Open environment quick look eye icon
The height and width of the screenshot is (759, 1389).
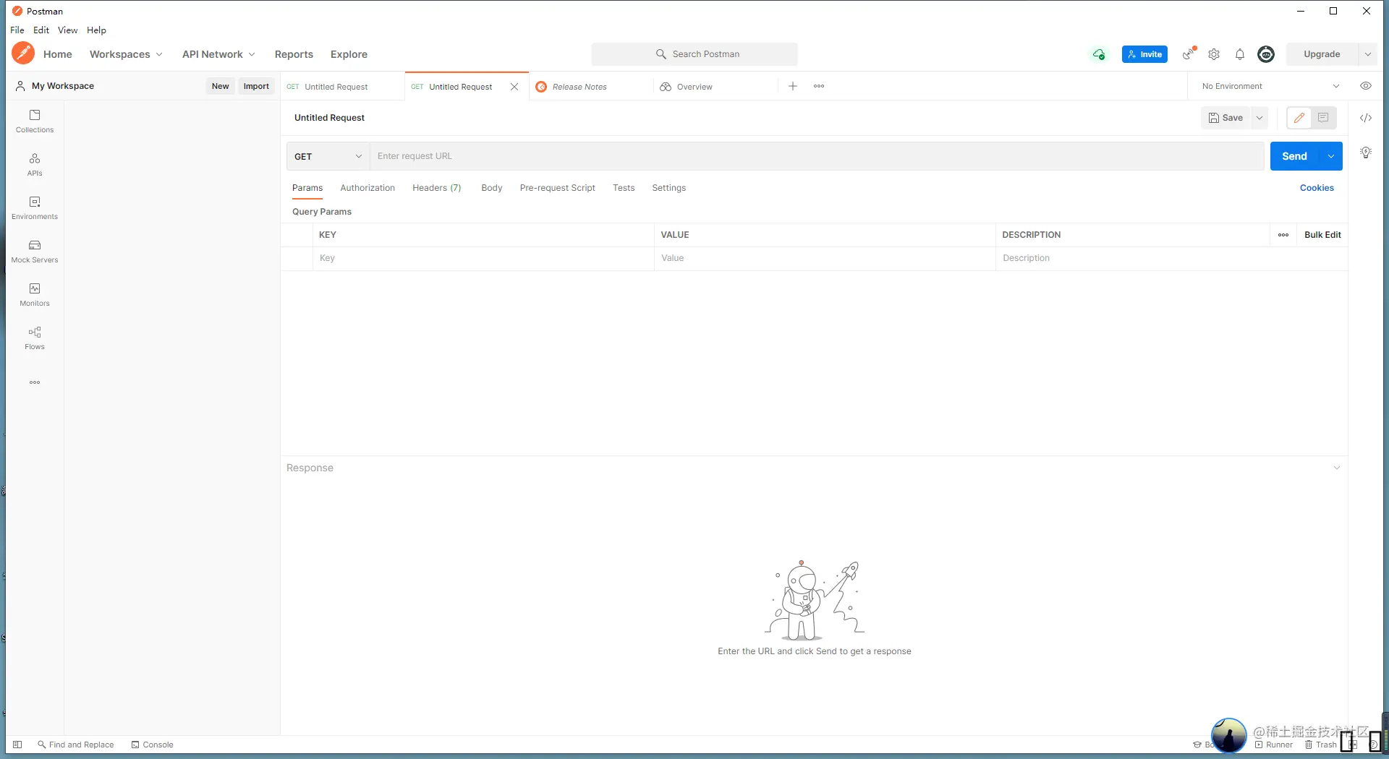[1366, 86]
